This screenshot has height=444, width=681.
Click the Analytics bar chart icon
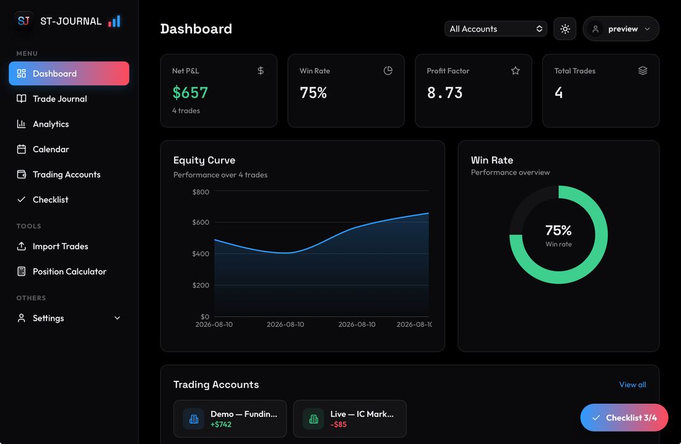tap(21, 124)
